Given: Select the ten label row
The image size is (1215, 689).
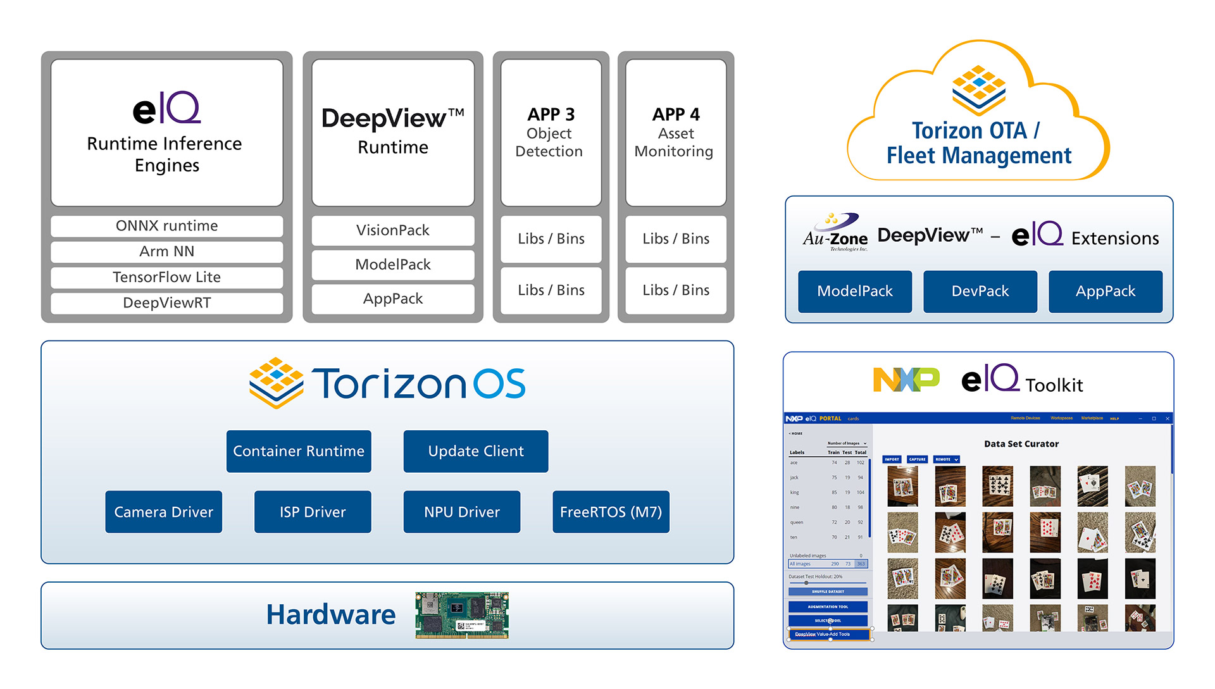Looking at the screenshot, I should (828, 537).
